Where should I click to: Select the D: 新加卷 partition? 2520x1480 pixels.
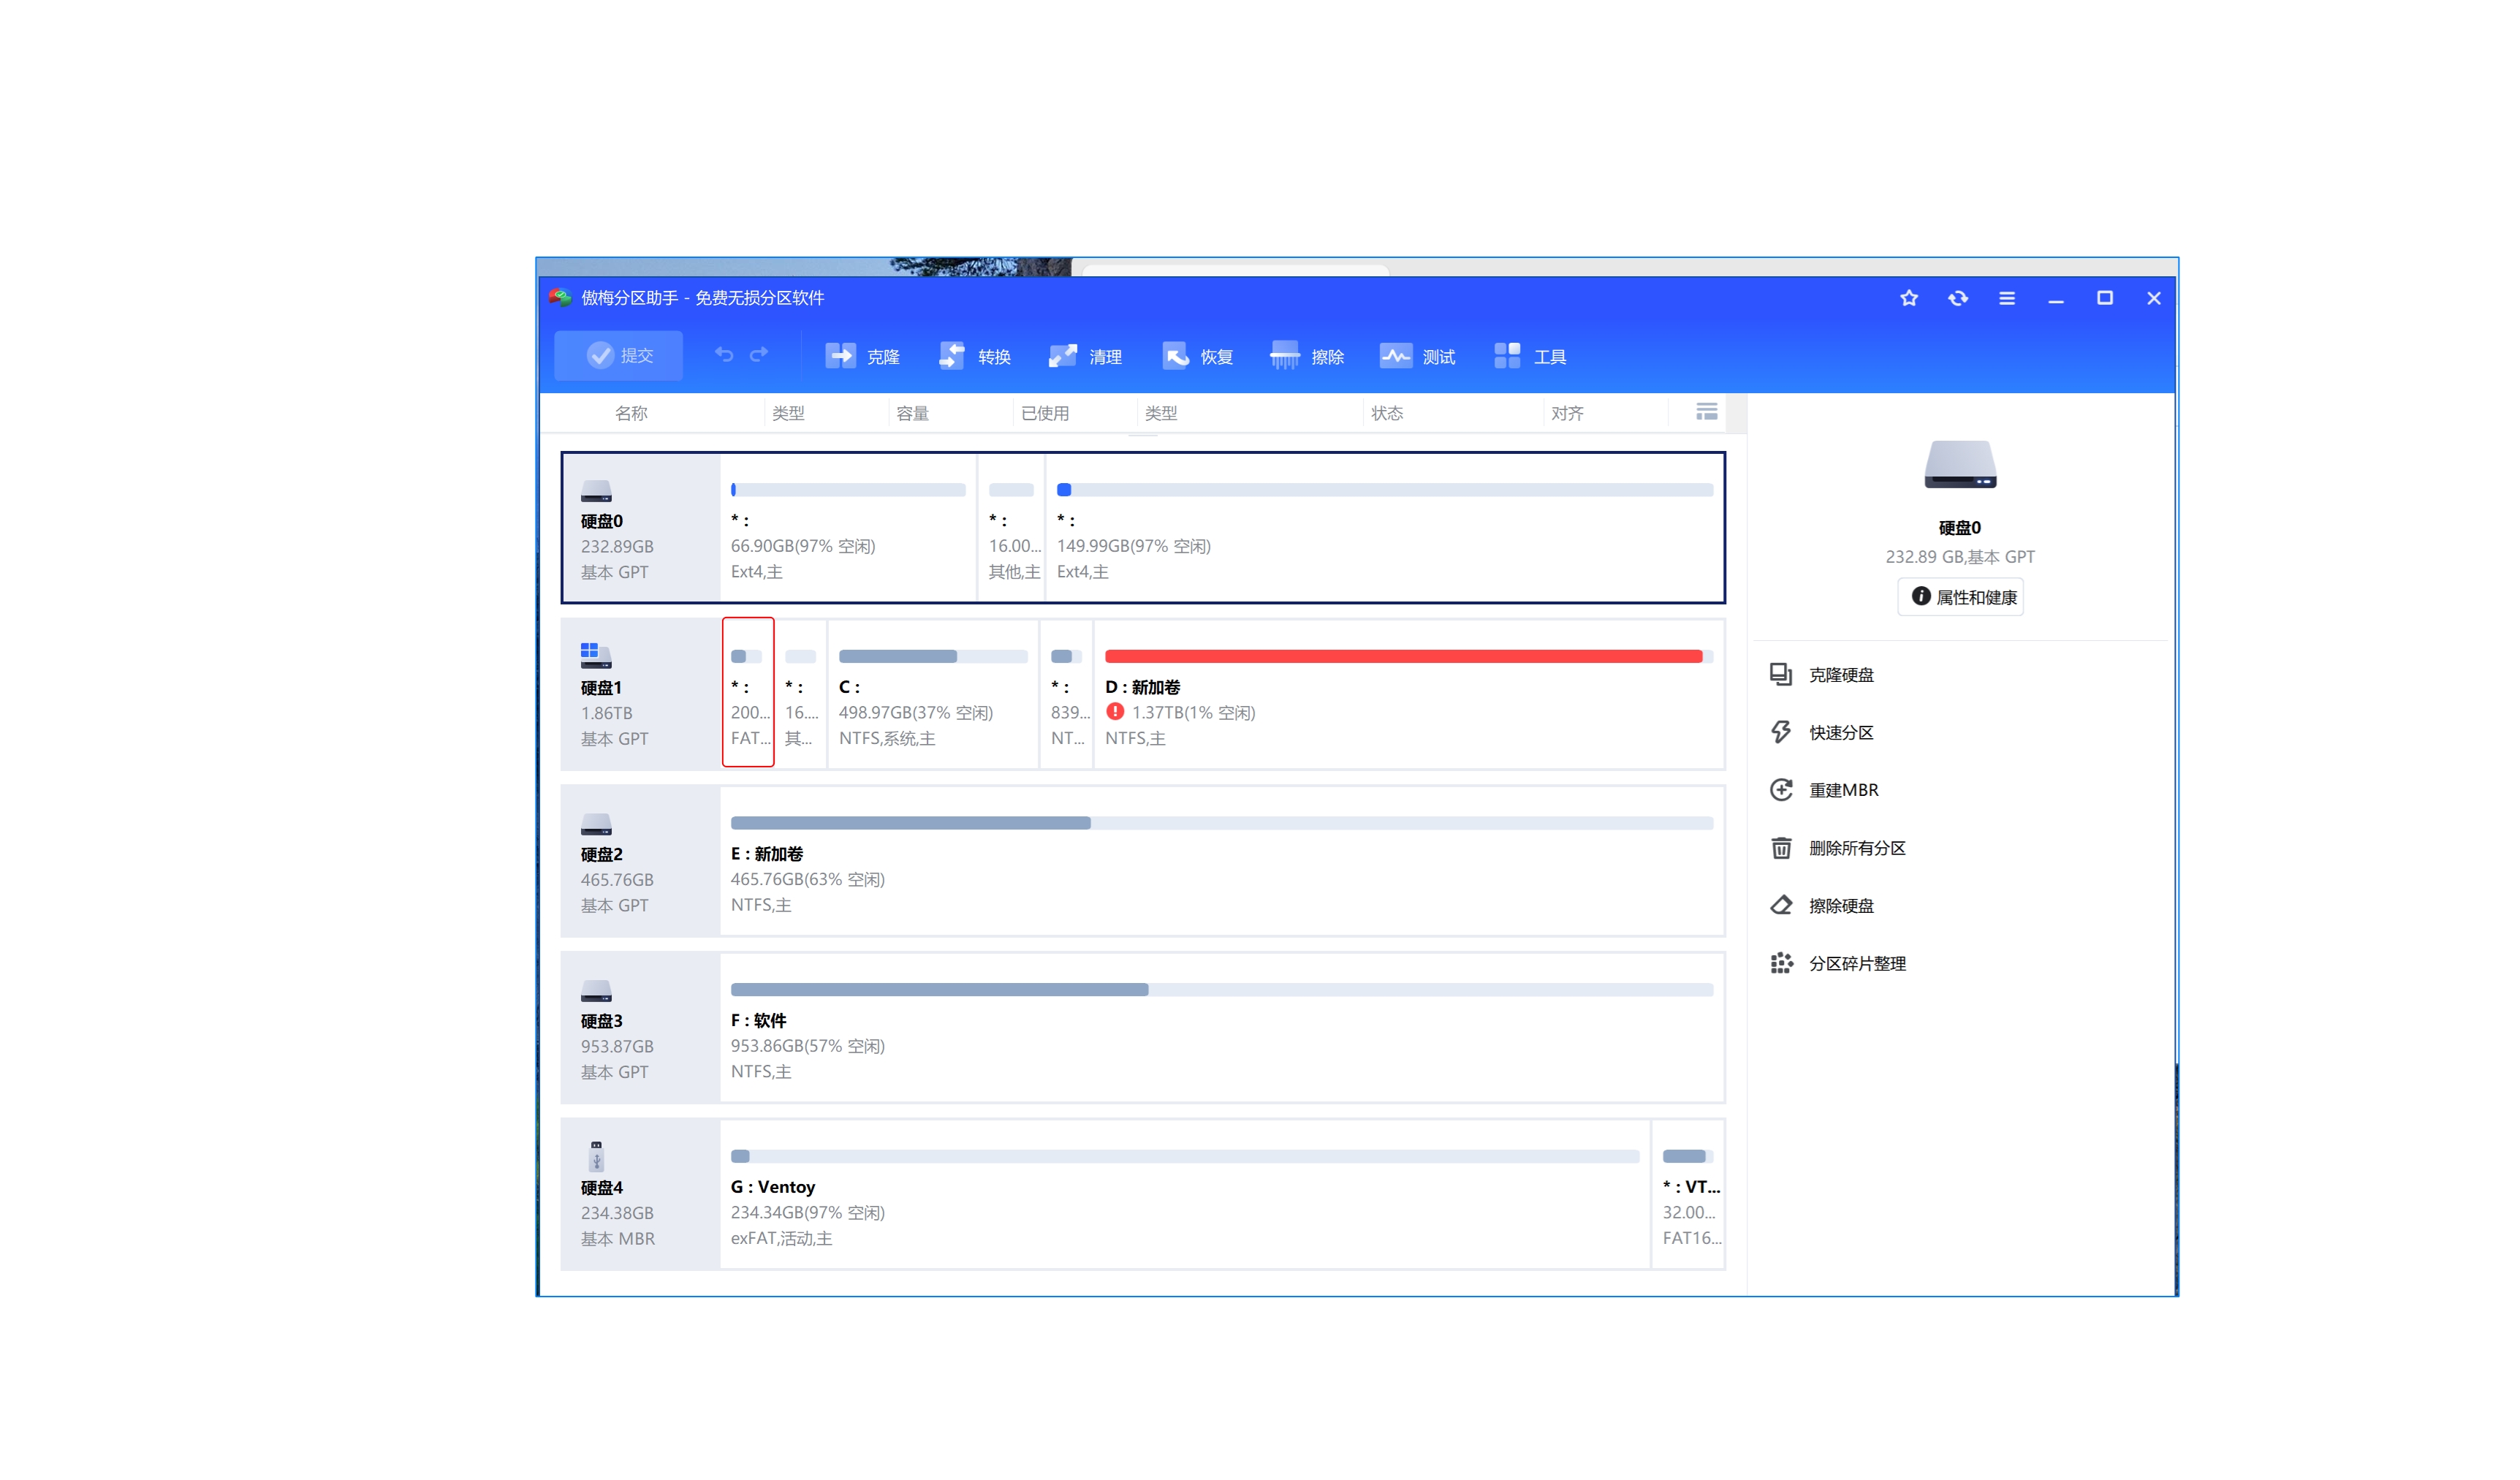[1409, 694]
